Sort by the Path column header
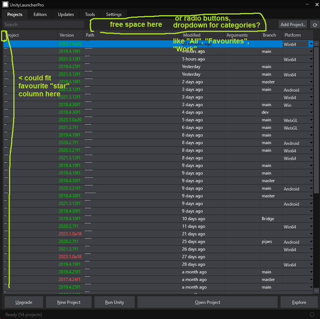320x319 pixels. pyautogui.click(x=132, y=35)
